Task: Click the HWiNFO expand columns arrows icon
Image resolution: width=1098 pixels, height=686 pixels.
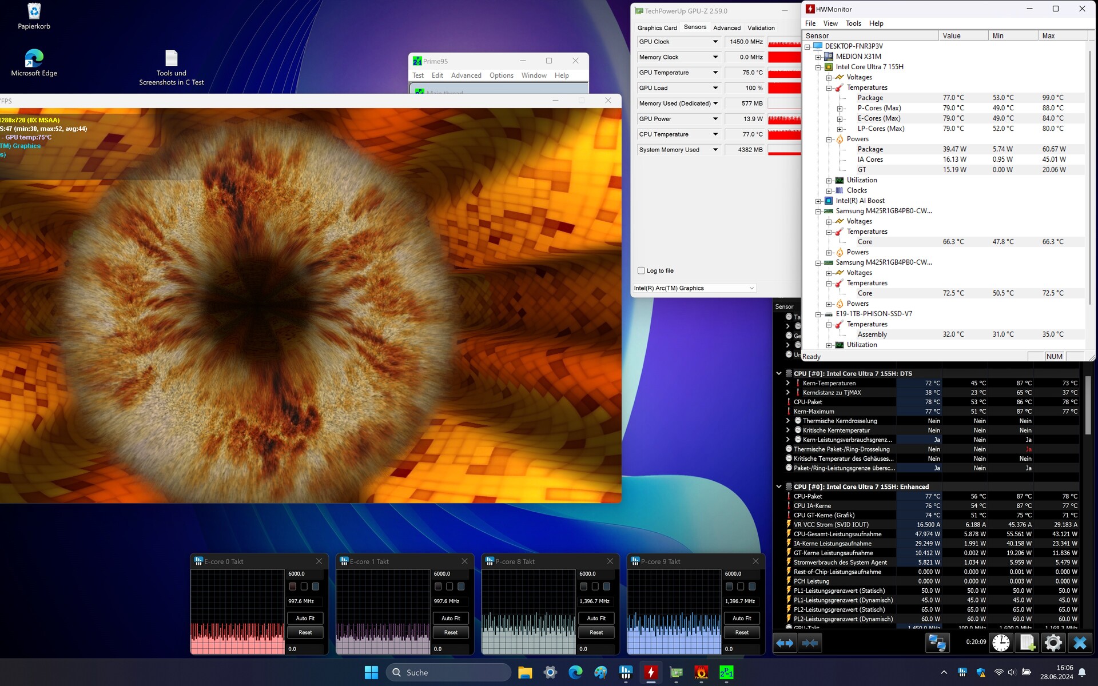Action: [x=785, y=643]
